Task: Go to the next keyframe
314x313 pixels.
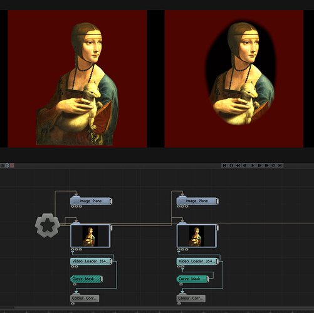Action: [273, 165]
